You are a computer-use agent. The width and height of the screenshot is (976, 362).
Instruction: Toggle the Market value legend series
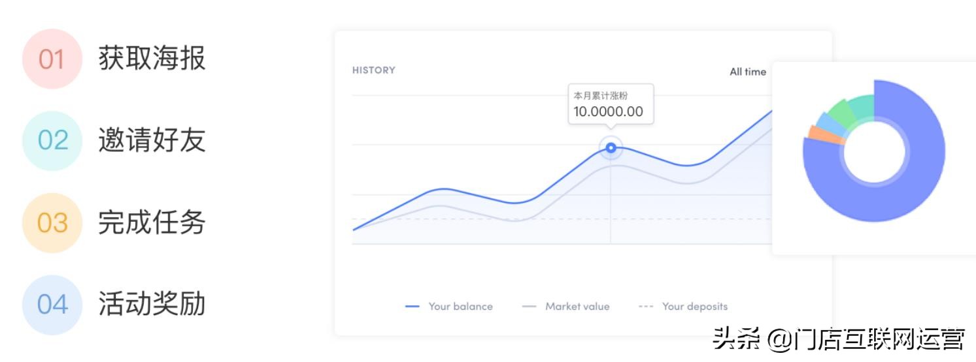(566, 307)
